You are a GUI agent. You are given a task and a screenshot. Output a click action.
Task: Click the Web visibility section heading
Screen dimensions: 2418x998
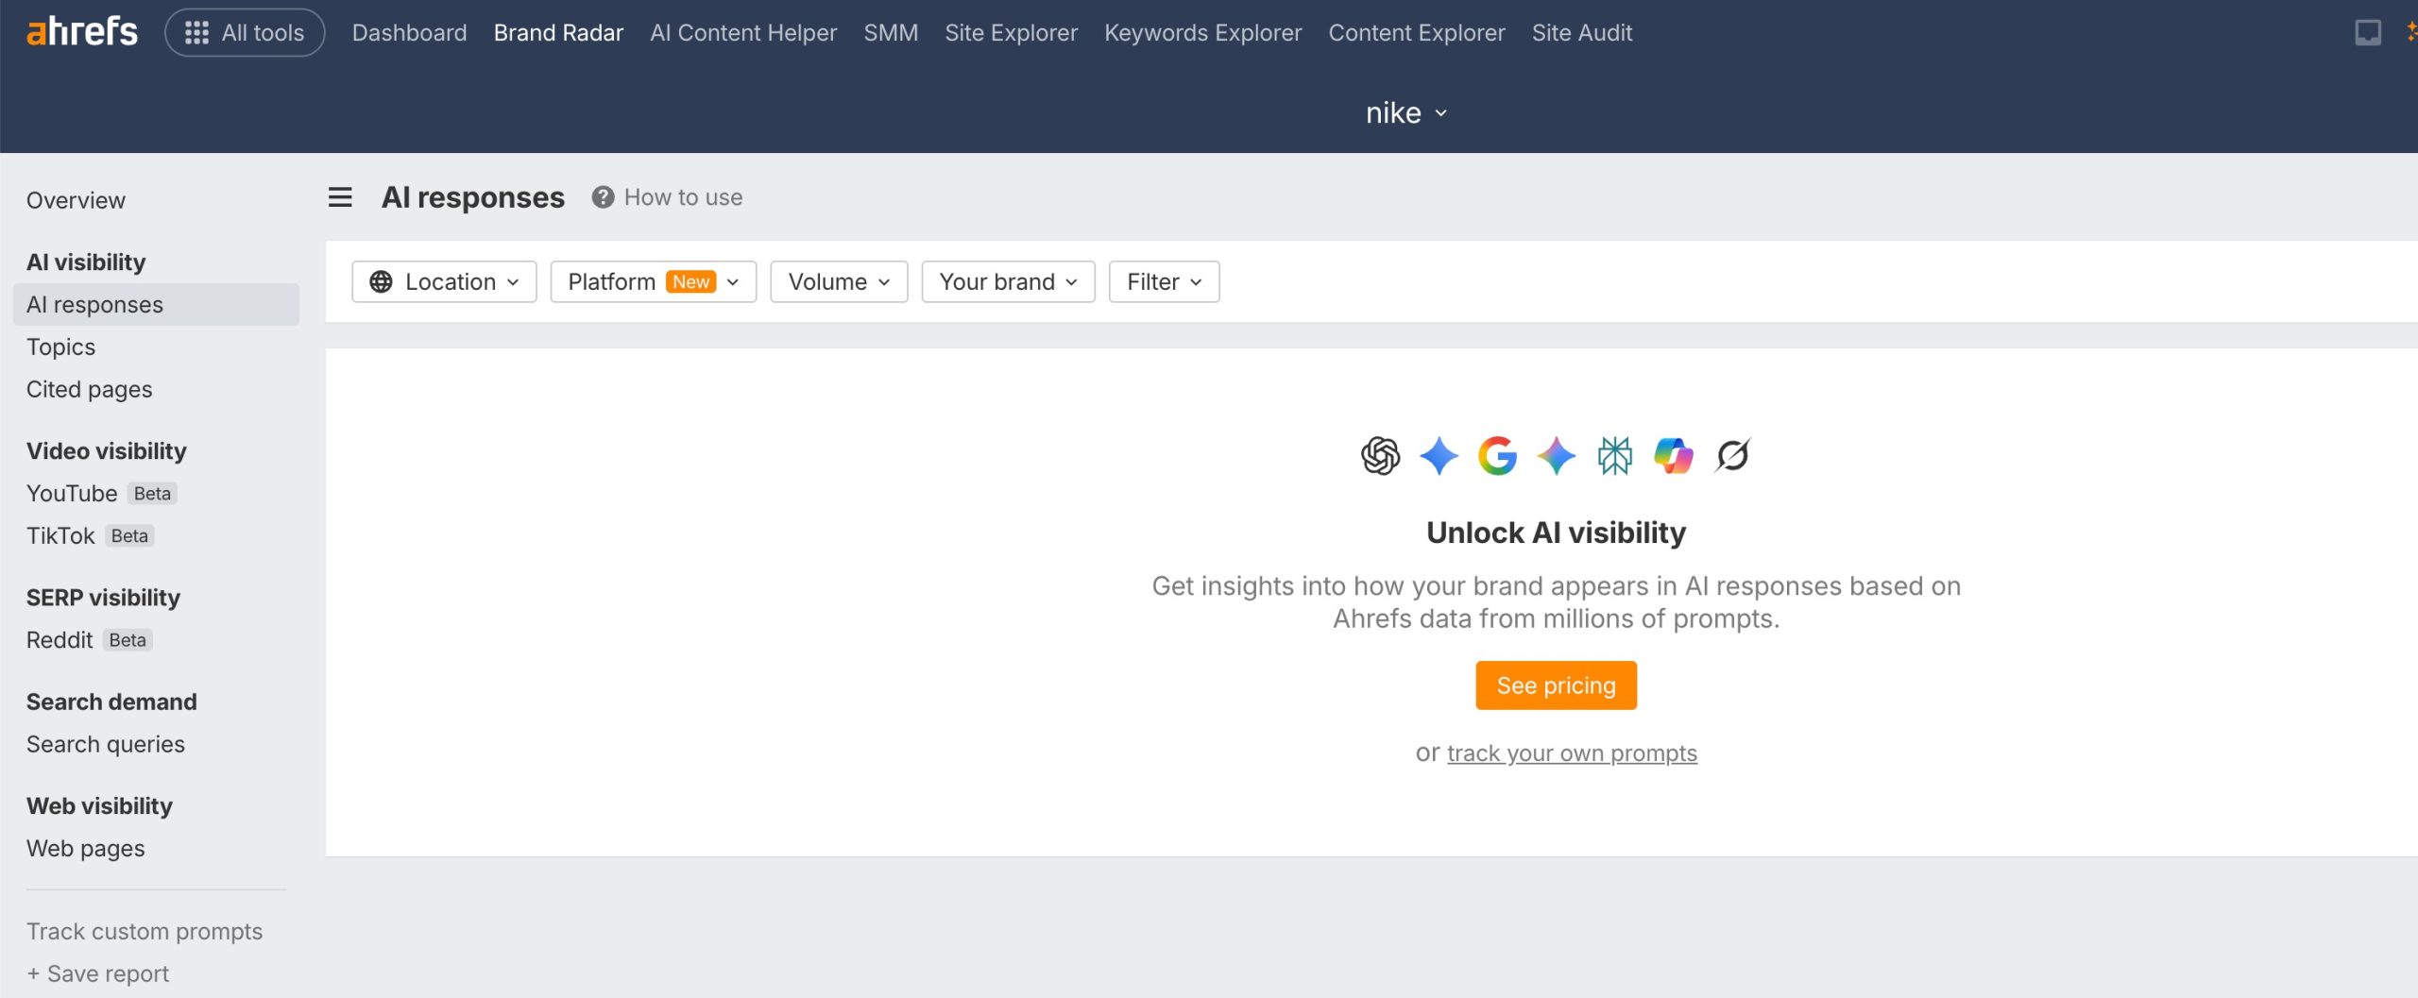(x=99, y=805)
